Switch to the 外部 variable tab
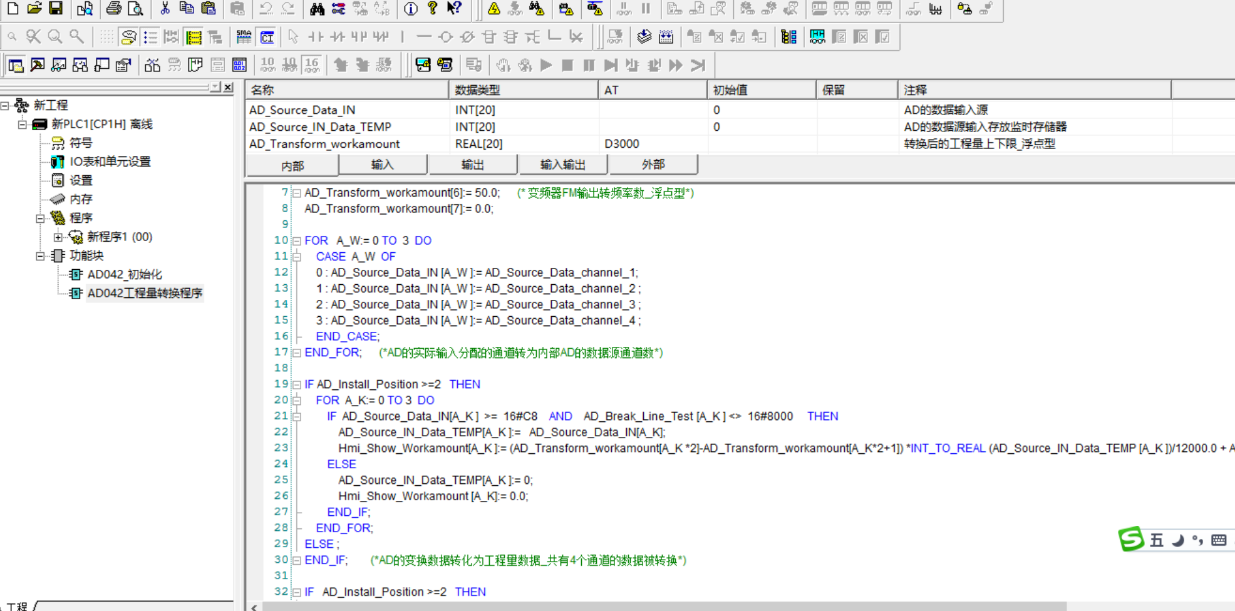The height and width of the screenshot is (611, 1235). pyautogui.click(x=653, y=165)
